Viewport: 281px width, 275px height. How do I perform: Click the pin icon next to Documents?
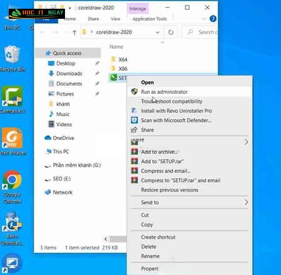(97, 83)
